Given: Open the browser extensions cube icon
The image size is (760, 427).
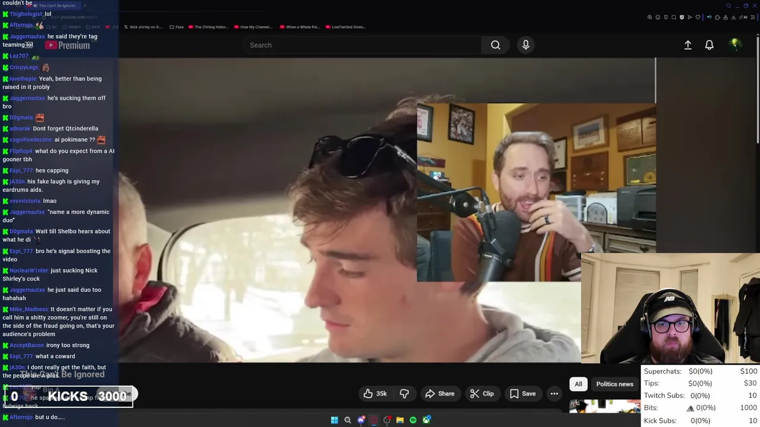Looking at the screenshot, I should (x=717, y=17).
